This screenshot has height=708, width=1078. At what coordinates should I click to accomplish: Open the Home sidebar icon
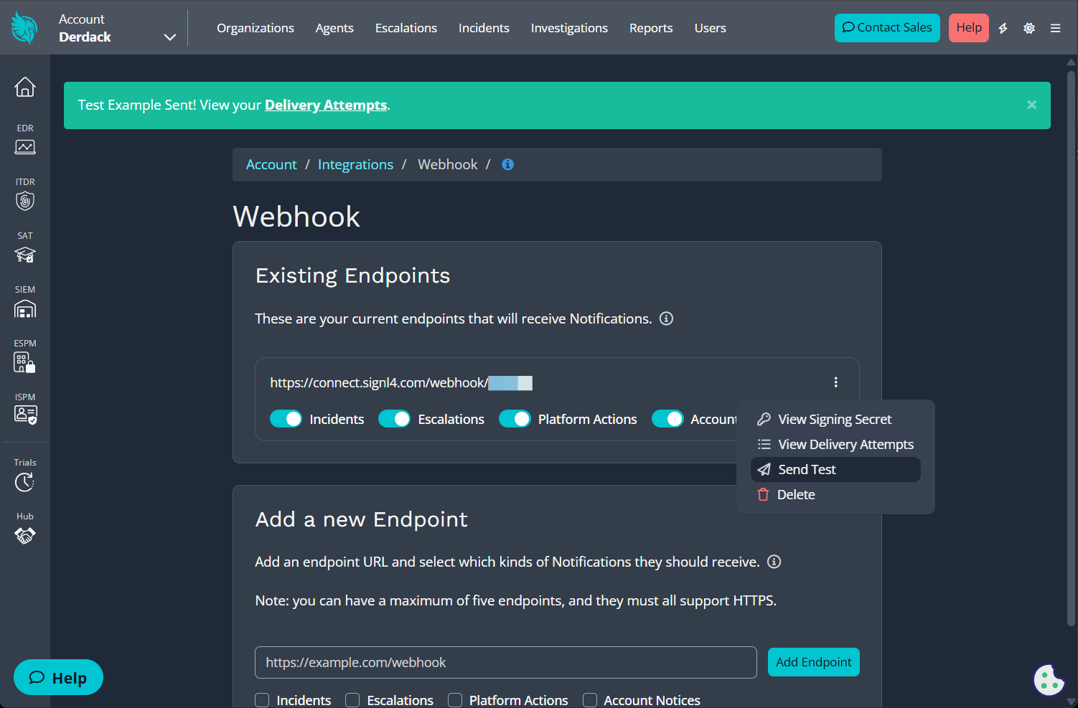click(x=25, y=87)
